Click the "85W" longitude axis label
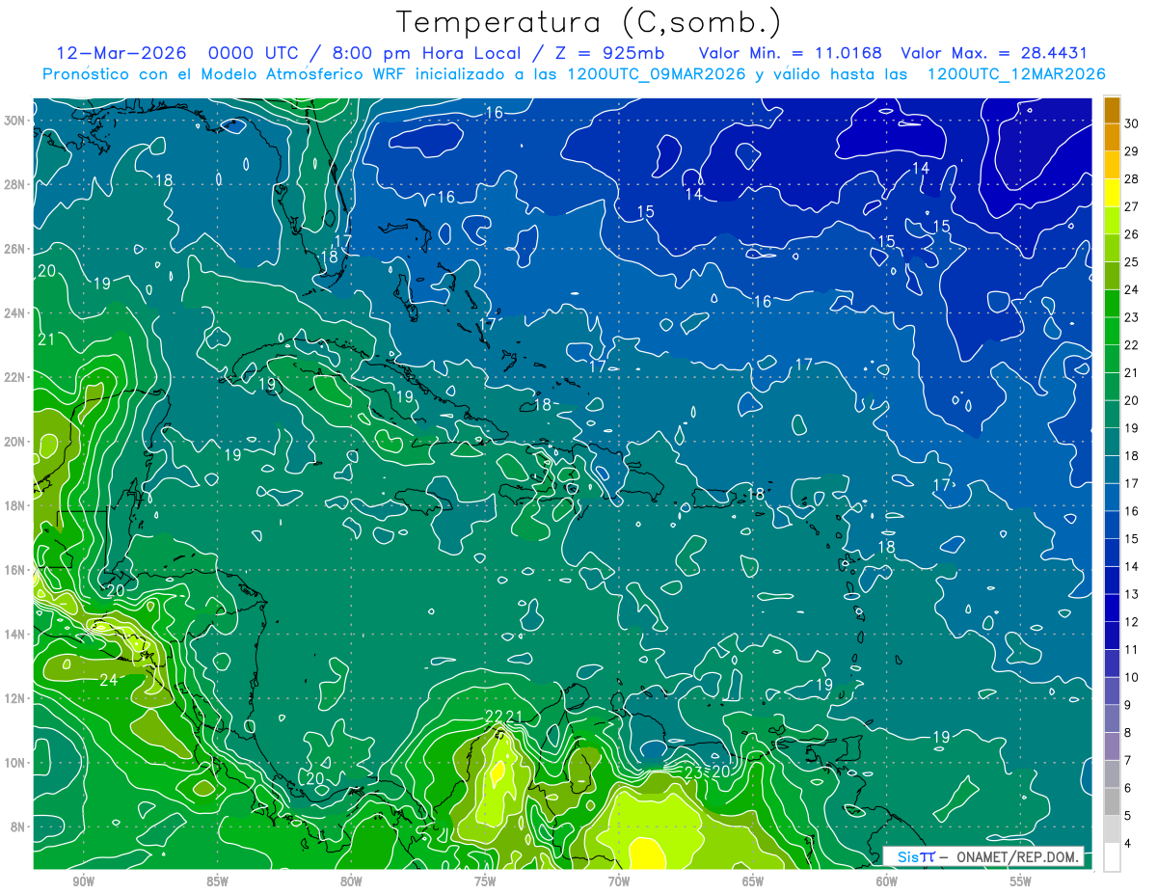 tap(217, 881)
